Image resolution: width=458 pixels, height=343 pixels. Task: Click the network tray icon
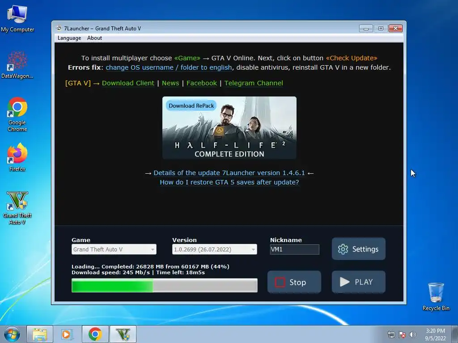[x=391, y=335]
